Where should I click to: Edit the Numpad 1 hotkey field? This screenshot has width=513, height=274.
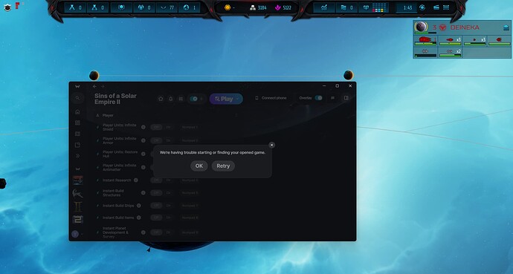[190, 127]
